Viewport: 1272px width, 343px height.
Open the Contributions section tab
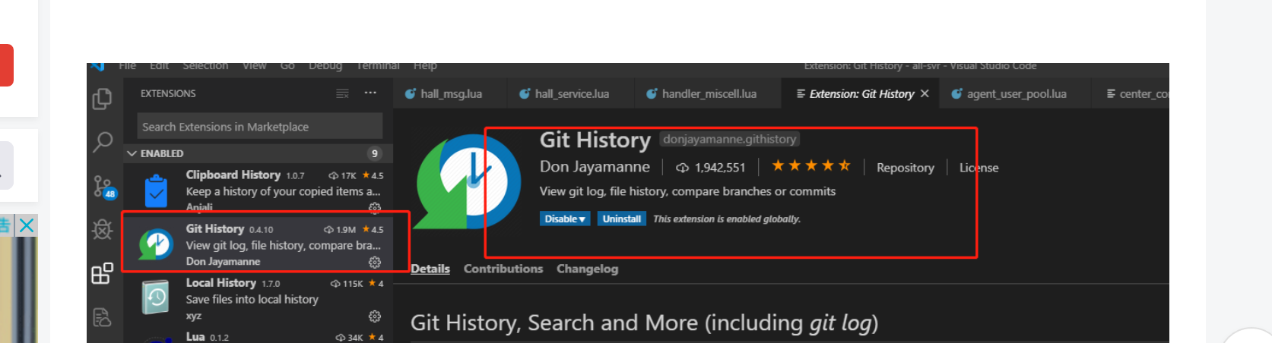503,269
